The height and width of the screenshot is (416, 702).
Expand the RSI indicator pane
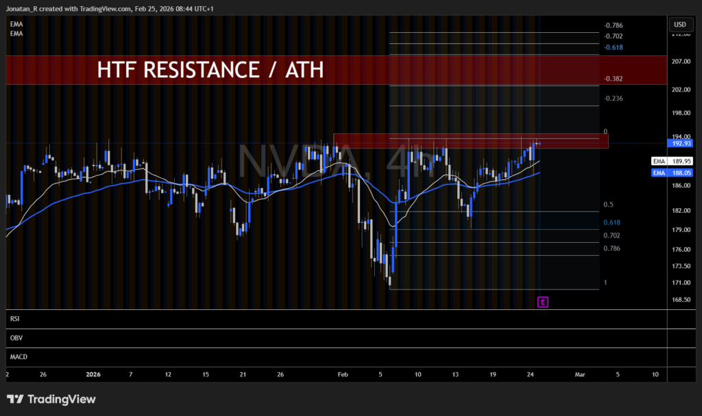(14, 319)
